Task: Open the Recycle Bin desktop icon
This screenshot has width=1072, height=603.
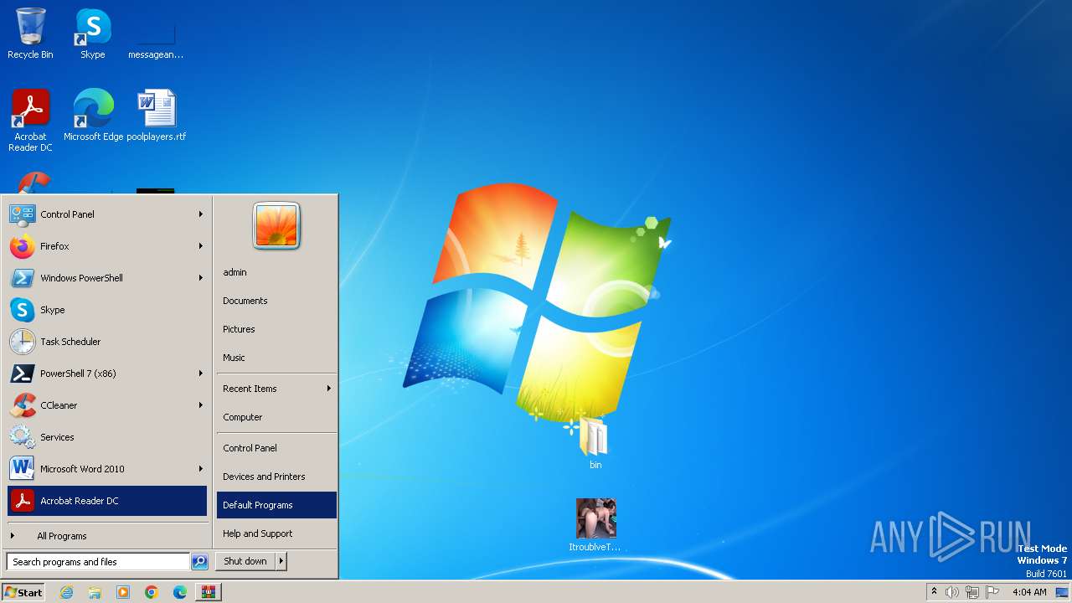Action: coord(30,33)
